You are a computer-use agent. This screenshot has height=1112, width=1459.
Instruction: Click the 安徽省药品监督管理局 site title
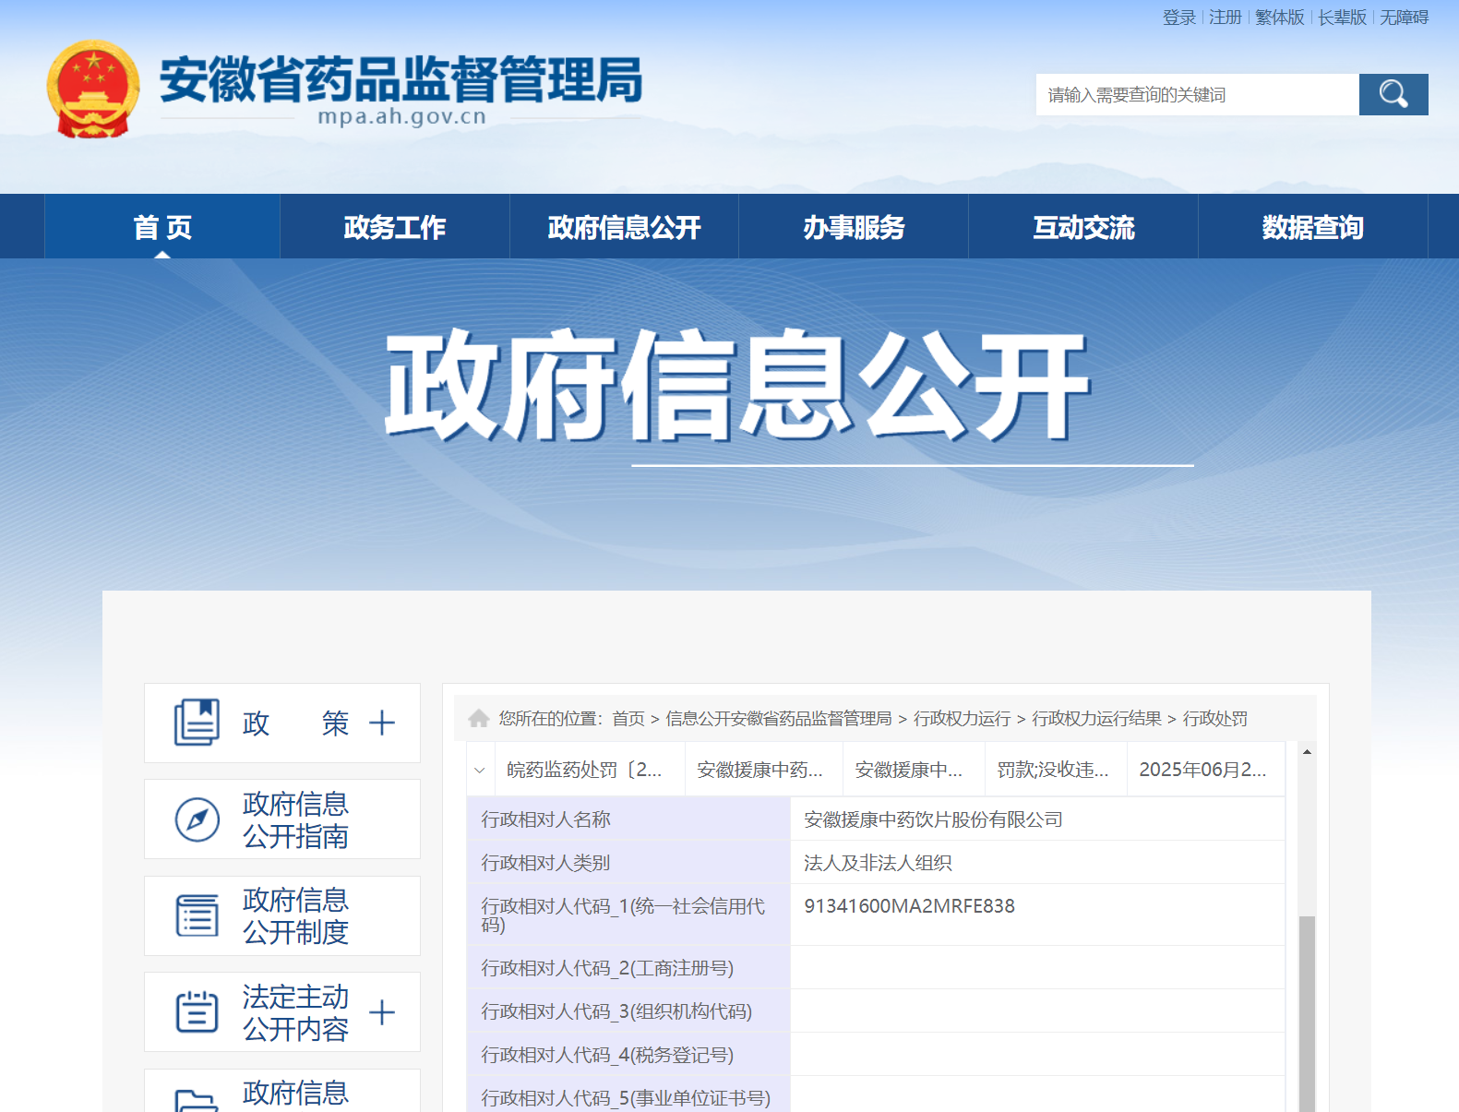point(401,79)
